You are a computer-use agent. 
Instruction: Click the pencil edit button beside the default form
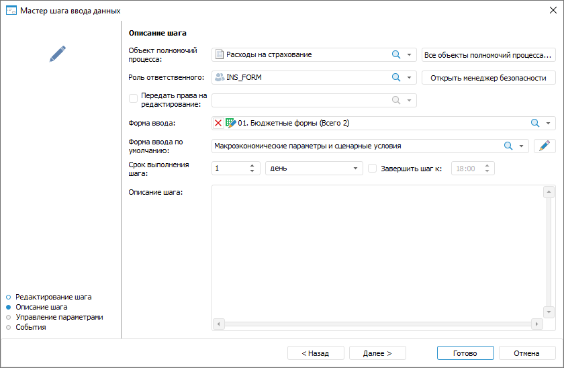tap(545, 146)
